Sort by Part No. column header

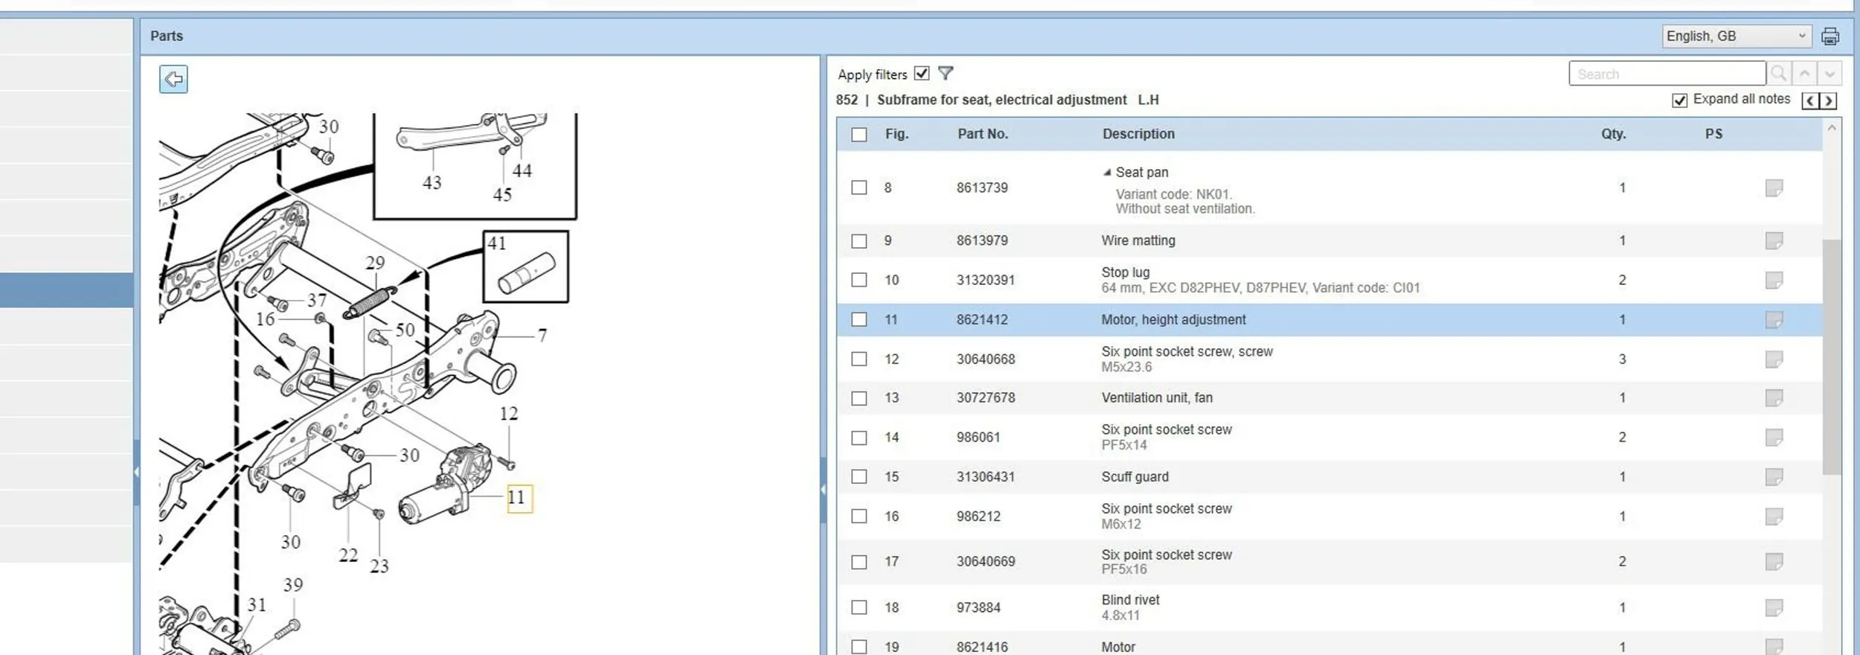(x=982, y=134)
